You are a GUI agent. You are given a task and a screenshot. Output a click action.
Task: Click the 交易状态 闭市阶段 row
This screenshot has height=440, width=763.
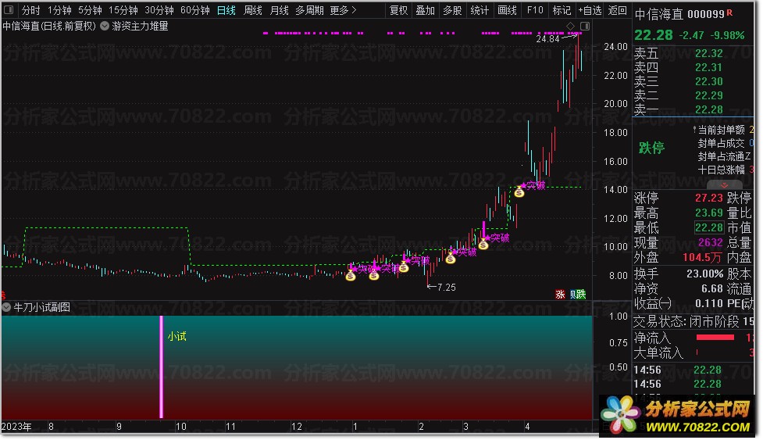(693, 321)
